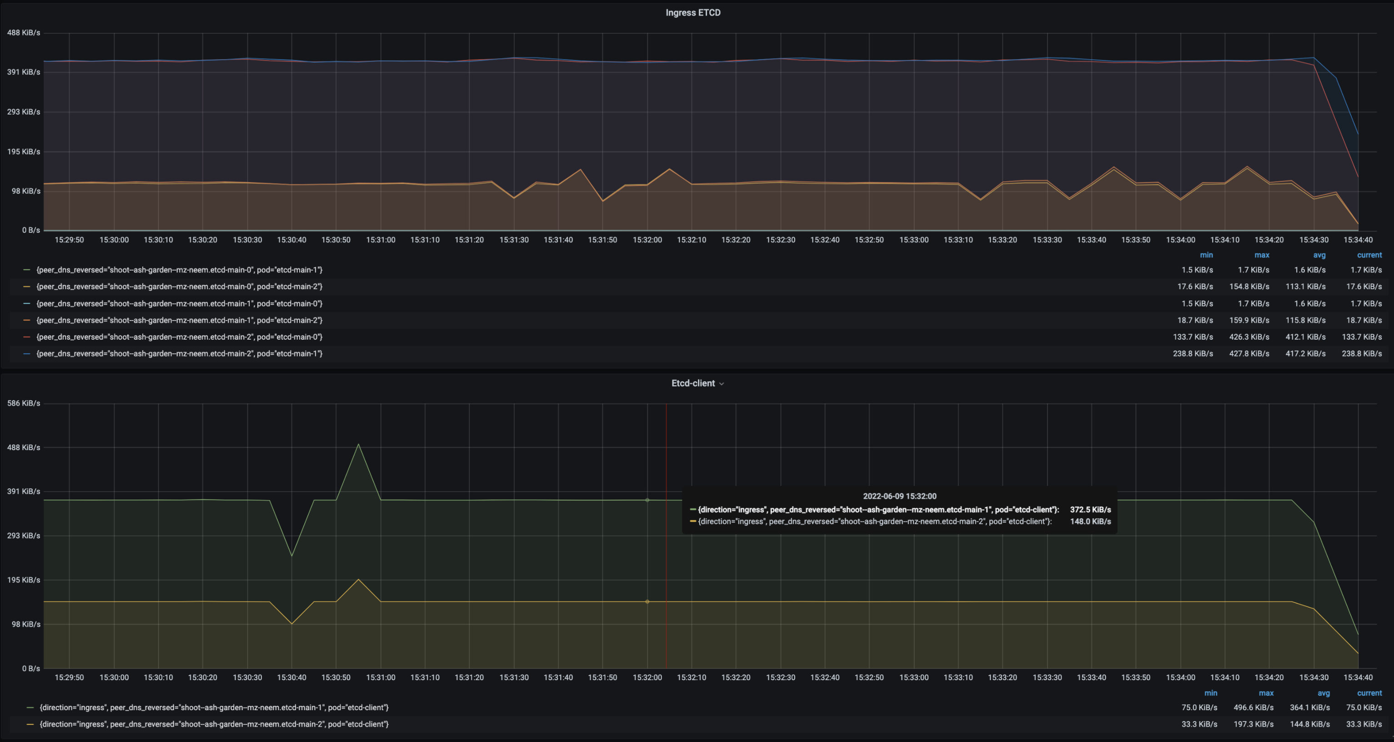Click the Ingress ETCD panel title

click(692, 12)
